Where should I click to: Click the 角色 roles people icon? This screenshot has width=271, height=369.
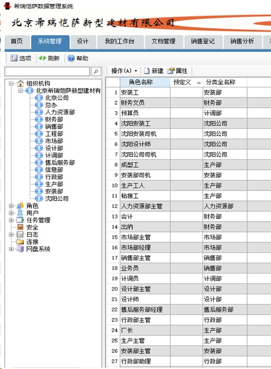pos(20,206)
